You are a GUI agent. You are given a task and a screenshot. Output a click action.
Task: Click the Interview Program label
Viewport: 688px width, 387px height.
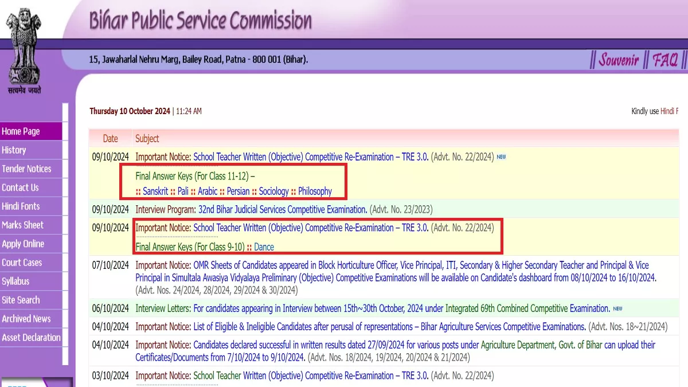166,209
